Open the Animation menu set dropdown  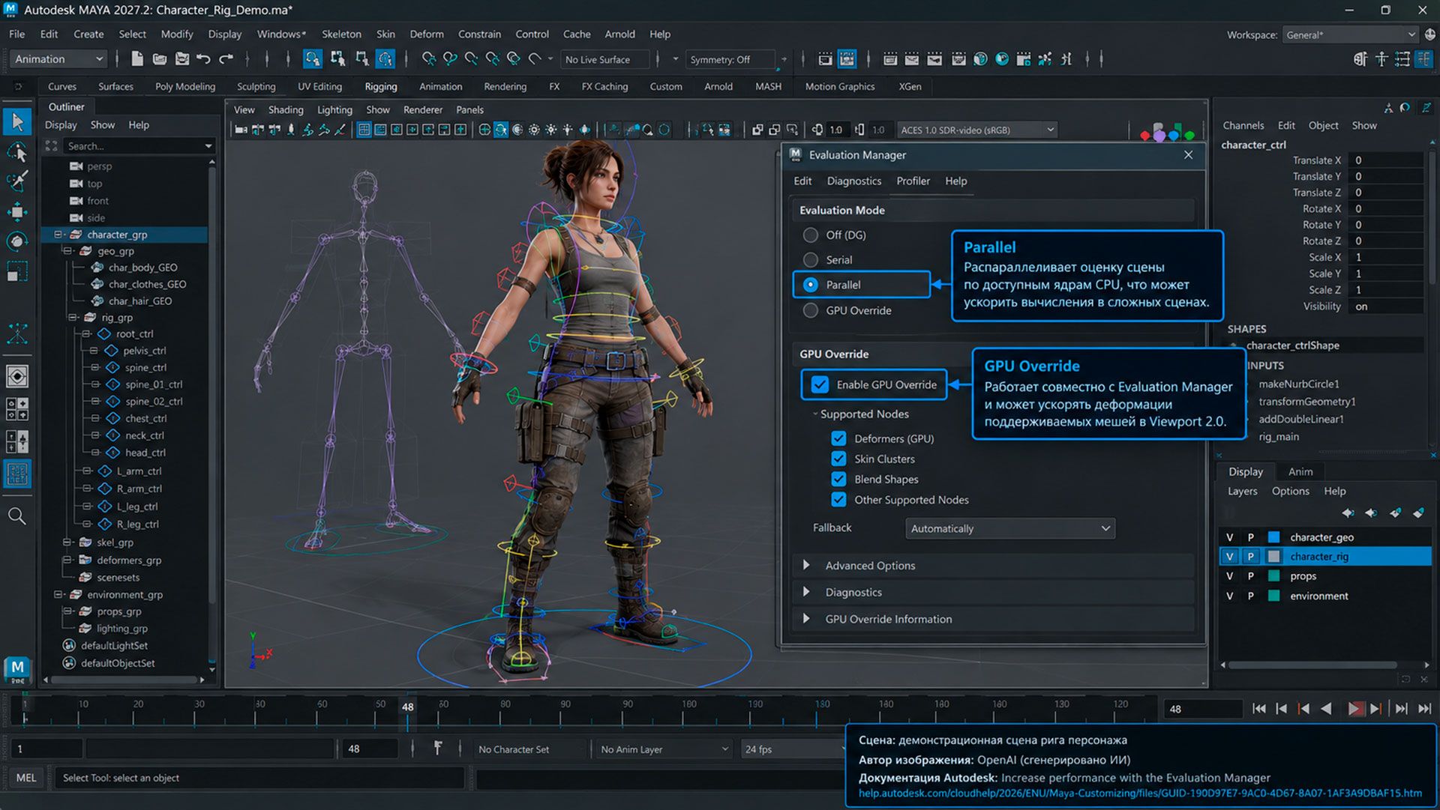coord(59,59)
